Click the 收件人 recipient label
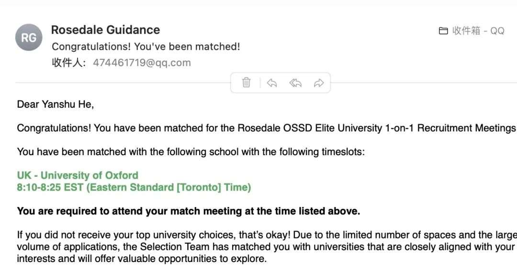Viewport: 517px width, 273px height. point(68,63)
